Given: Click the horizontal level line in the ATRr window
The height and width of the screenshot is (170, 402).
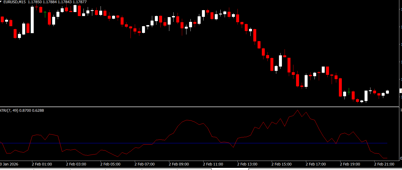Looking at the screenshot, I should tap(187, 143).
